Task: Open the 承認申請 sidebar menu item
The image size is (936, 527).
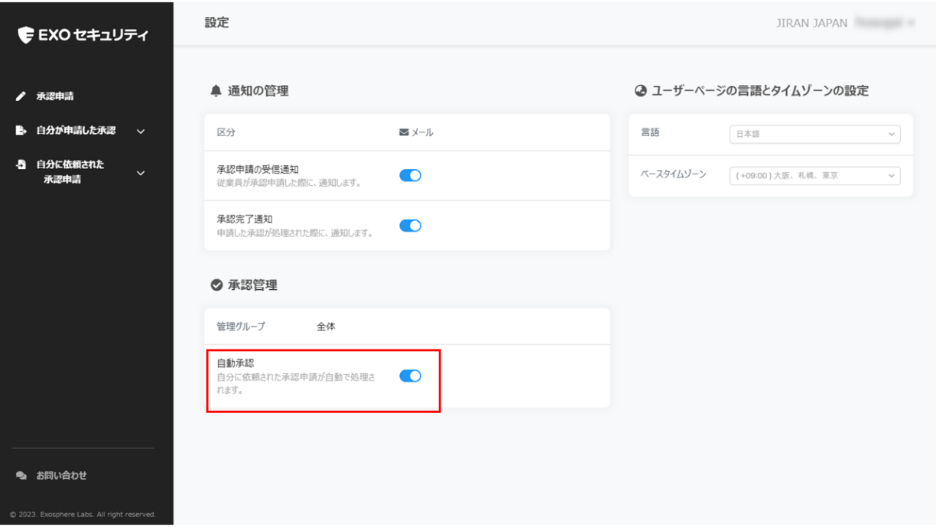Action: click(x=55, y=97)
